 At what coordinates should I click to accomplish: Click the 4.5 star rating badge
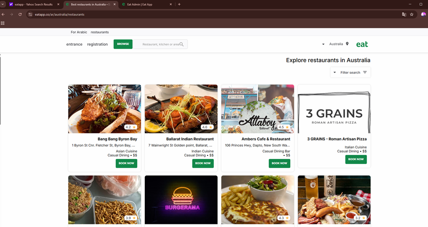pyautogui.click(x=284, y=127)
